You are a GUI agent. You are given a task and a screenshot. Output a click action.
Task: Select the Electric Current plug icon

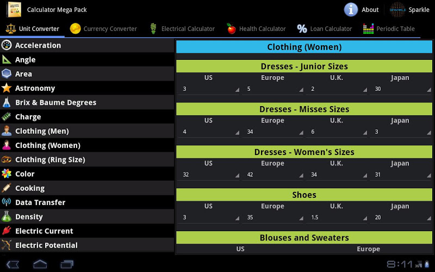tap(7, 231)
